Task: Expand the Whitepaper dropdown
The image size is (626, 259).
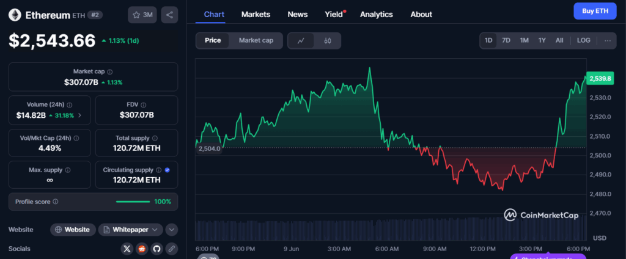Action: point(131,230)
